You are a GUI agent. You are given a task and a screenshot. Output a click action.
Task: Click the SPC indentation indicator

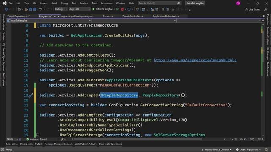(252, 139)
